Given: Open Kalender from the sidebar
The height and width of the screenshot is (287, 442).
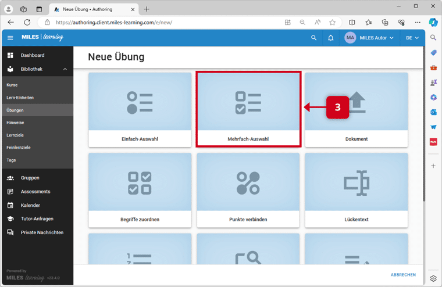Looking at the screenshot, I should pos(31,205).
